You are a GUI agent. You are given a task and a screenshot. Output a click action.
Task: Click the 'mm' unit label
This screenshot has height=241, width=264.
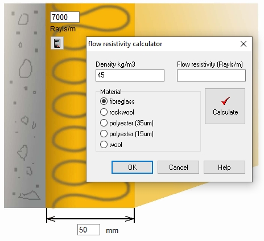pos(112,230)
